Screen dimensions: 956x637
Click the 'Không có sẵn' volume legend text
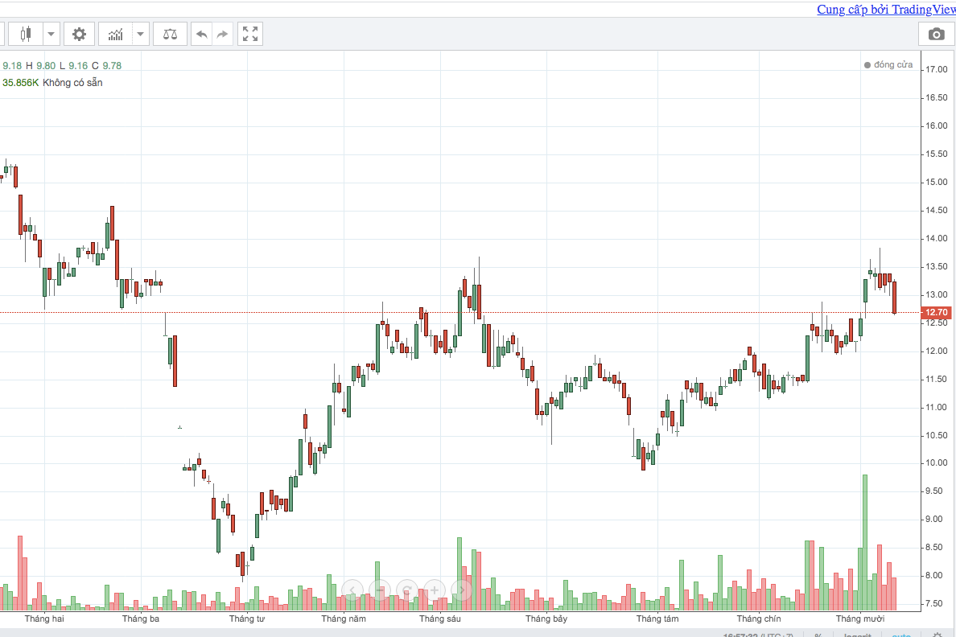pyautogui.click(x=72, y=82)
